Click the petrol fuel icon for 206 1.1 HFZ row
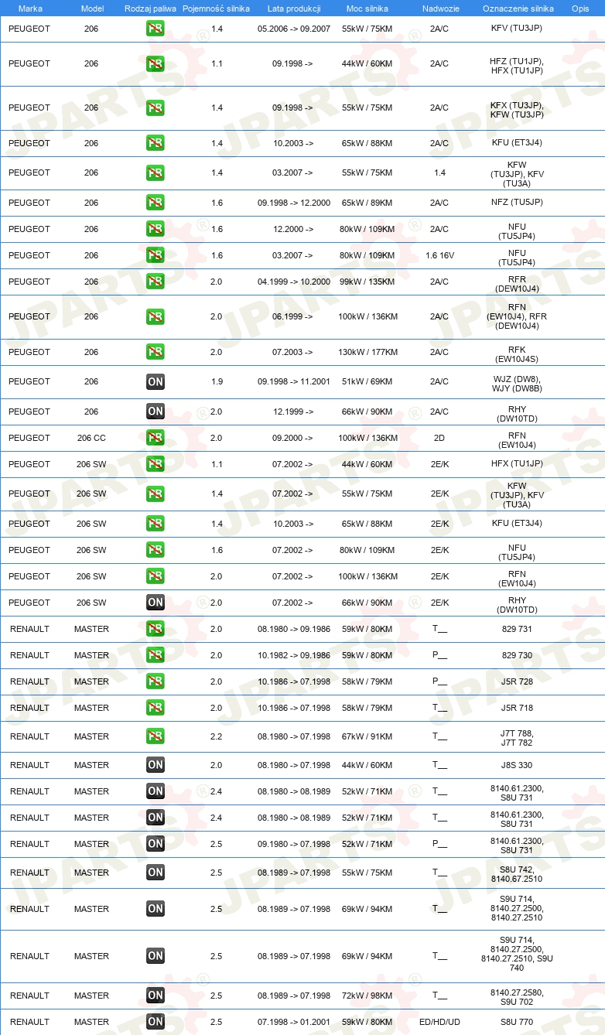 pyautogui.click(x=156, y=64)
